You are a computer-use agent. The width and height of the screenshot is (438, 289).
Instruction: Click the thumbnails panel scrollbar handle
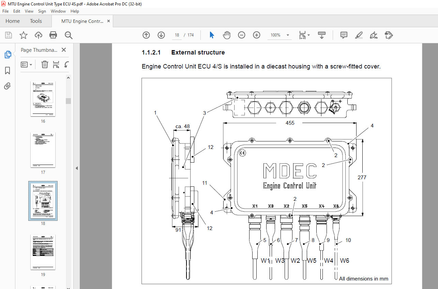[x=69, y=101]
